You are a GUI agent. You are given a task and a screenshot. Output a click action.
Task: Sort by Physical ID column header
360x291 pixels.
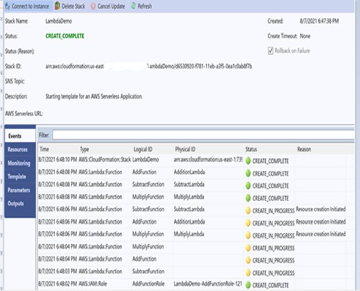[x=185, y=149]
